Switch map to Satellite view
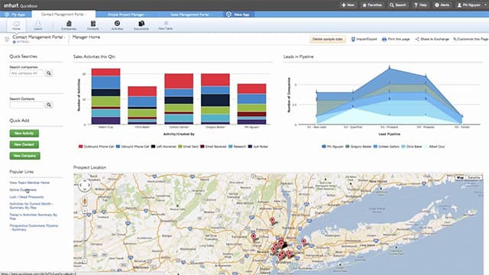The height and width of the screenshot is (275, 489). pos(474,177)
